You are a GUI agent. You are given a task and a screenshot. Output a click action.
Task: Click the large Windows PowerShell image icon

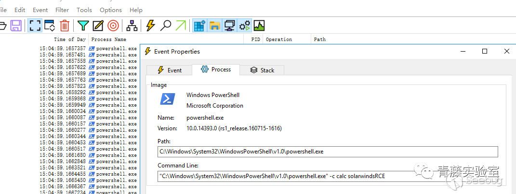(x=168, y=99)
